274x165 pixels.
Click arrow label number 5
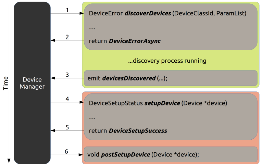pos(67,127)
